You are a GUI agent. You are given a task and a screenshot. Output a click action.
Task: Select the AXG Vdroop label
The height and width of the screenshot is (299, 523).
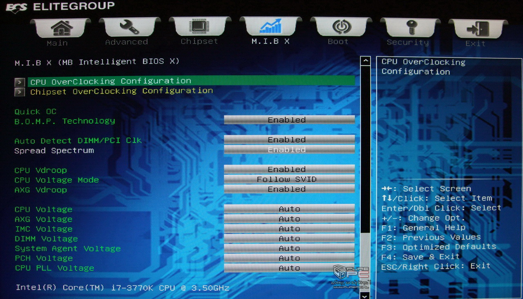coord(41,190)
